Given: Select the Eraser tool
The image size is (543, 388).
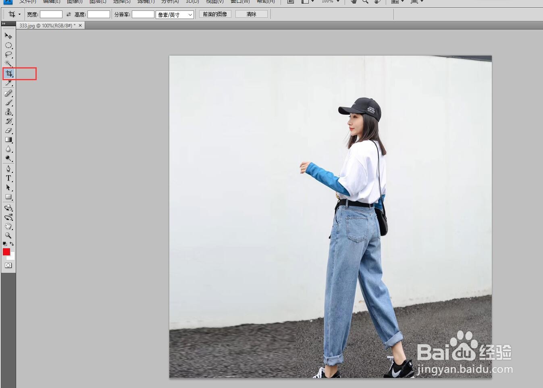Looking at the screenshot, I should [x=8, y=130].
